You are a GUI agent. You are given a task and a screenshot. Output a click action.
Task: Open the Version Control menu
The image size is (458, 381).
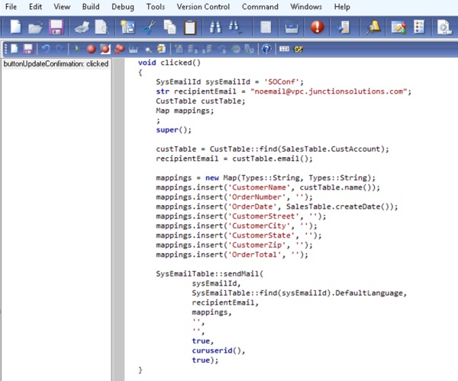pyautogui.click(x=204, y=7)
